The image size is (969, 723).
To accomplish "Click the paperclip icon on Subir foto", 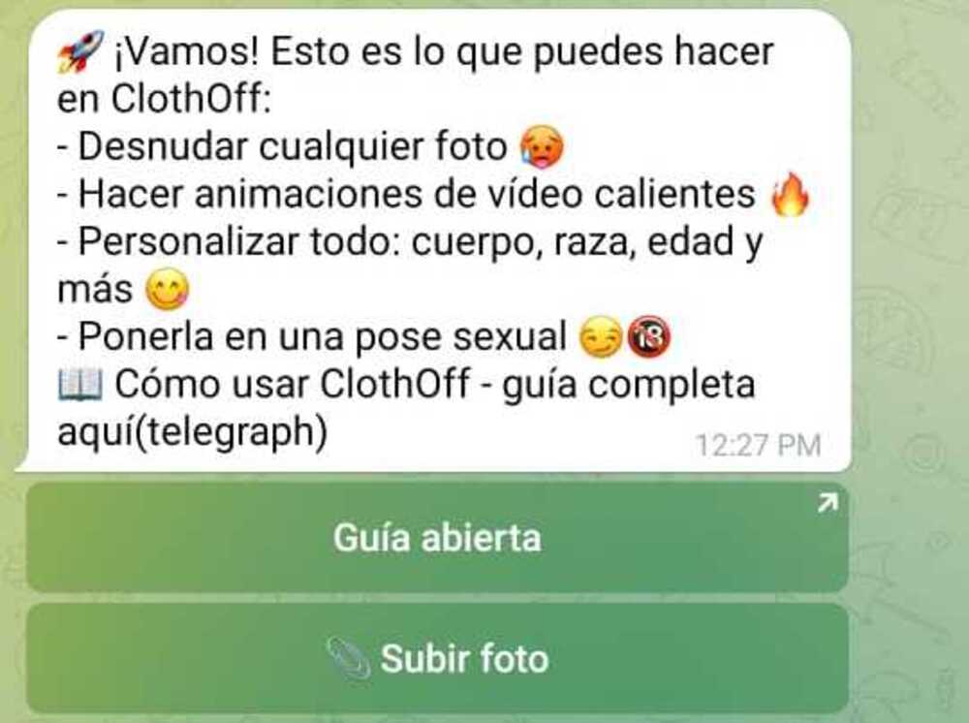I will coord(349,659).
